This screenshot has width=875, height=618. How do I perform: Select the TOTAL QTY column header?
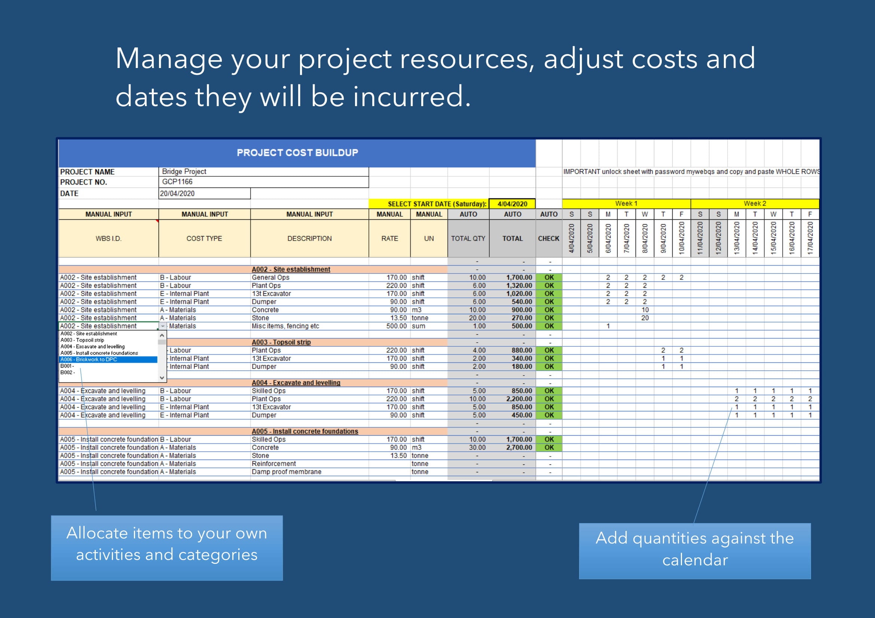pos(468,238)
